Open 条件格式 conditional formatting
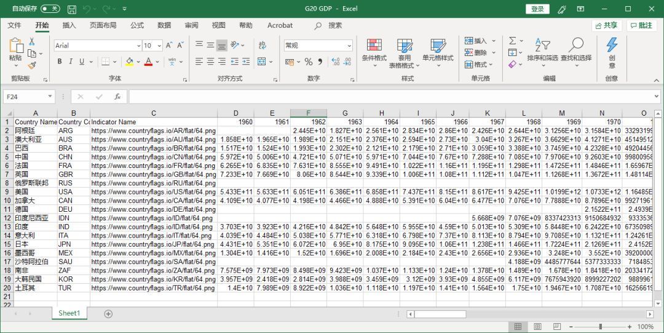Viewport: 664px width, 333px height. pyautogui.click(x=374, y=54)
